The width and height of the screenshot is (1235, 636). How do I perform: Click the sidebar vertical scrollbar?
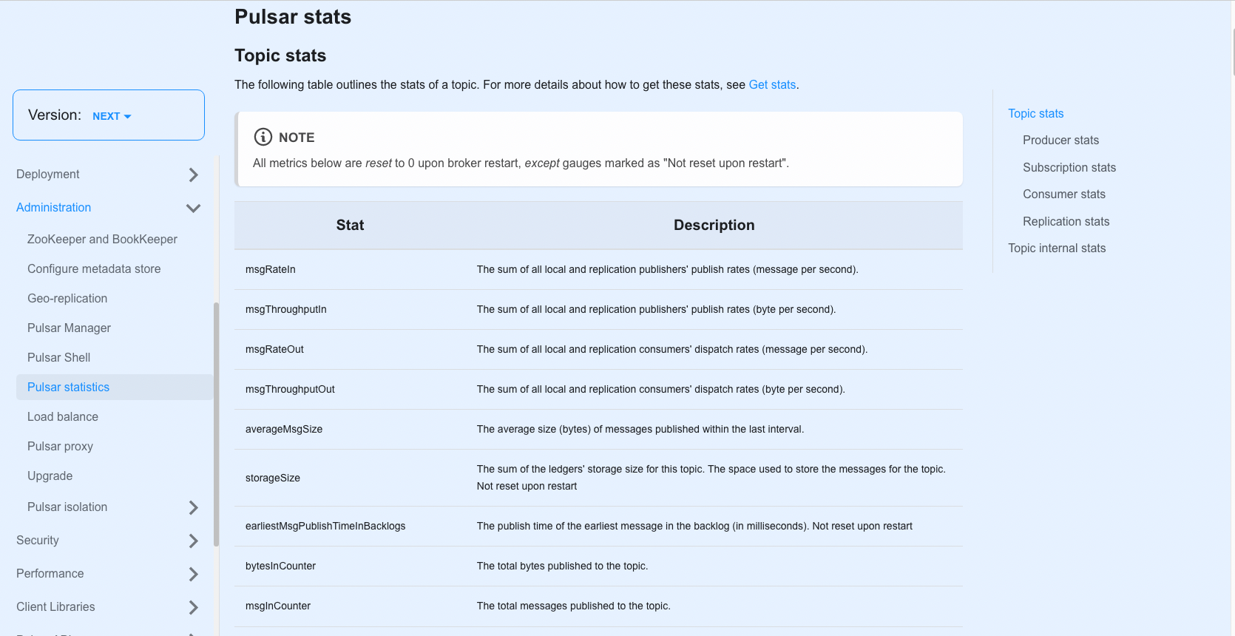coord(216,424)
